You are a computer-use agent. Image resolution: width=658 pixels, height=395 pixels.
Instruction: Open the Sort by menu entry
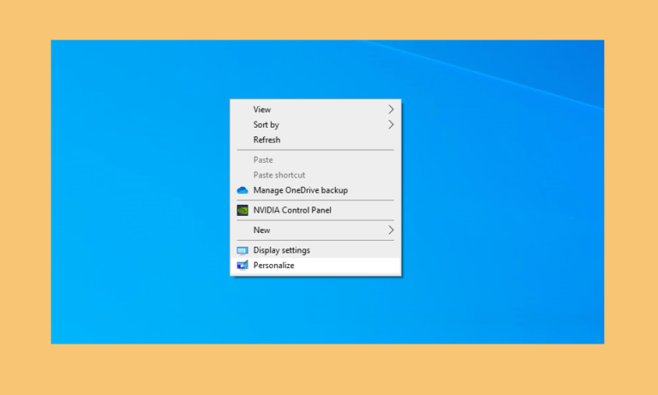[315, 125]
